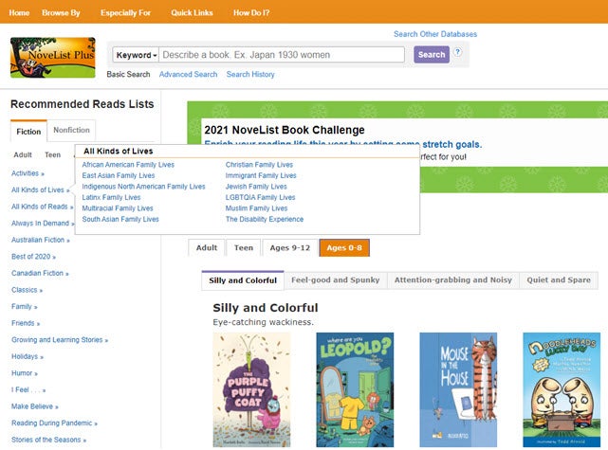Open the Especially For menu

[125, 12]
